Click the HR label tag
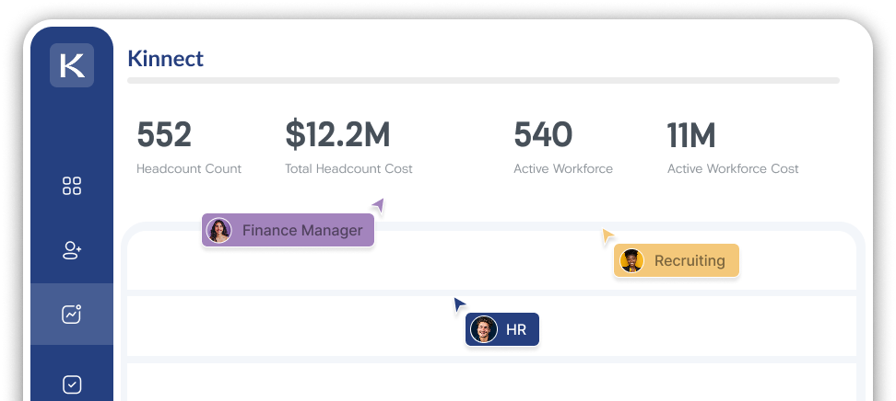The height and width of the screenshot is (401, 896). [x=502, y=329]
